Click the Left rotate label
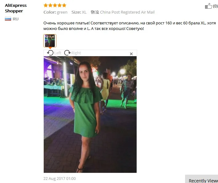 coord(58,53)
